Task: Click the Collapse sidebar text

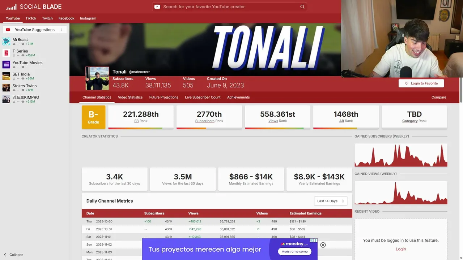Action: [16, 255]
